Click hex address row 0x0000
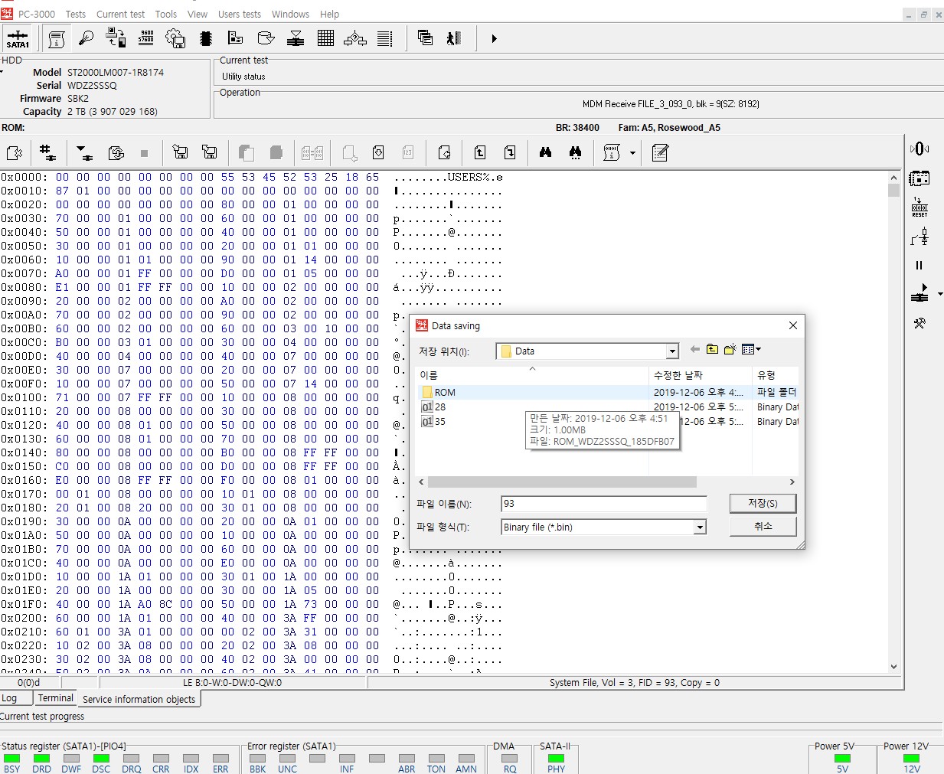Viewport: 944px width, 774px height. point(252,177)
